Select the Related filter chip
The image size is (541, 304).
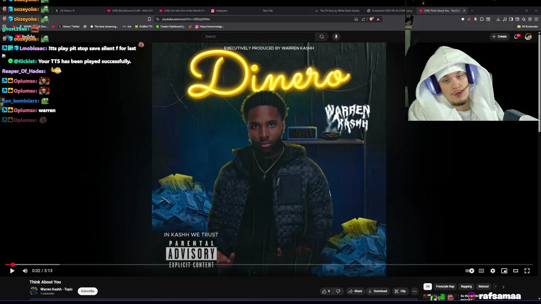point(484,286)
